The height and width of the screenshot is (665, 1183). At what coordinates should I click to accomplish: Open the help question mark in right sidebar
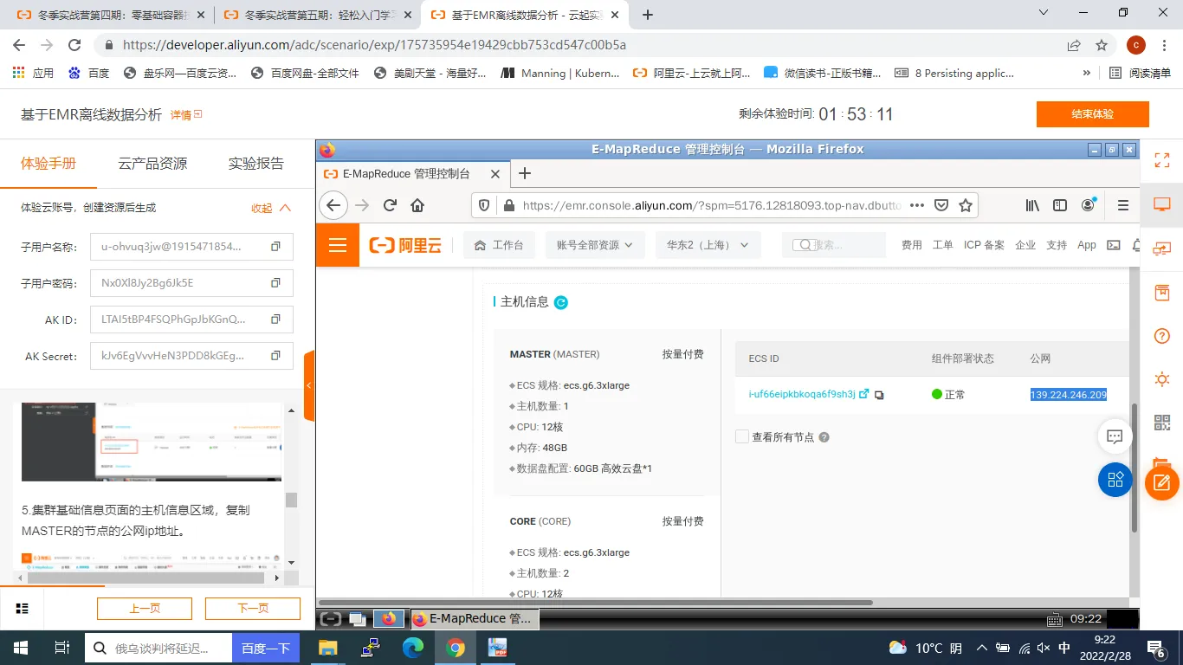coord(1162,336)
